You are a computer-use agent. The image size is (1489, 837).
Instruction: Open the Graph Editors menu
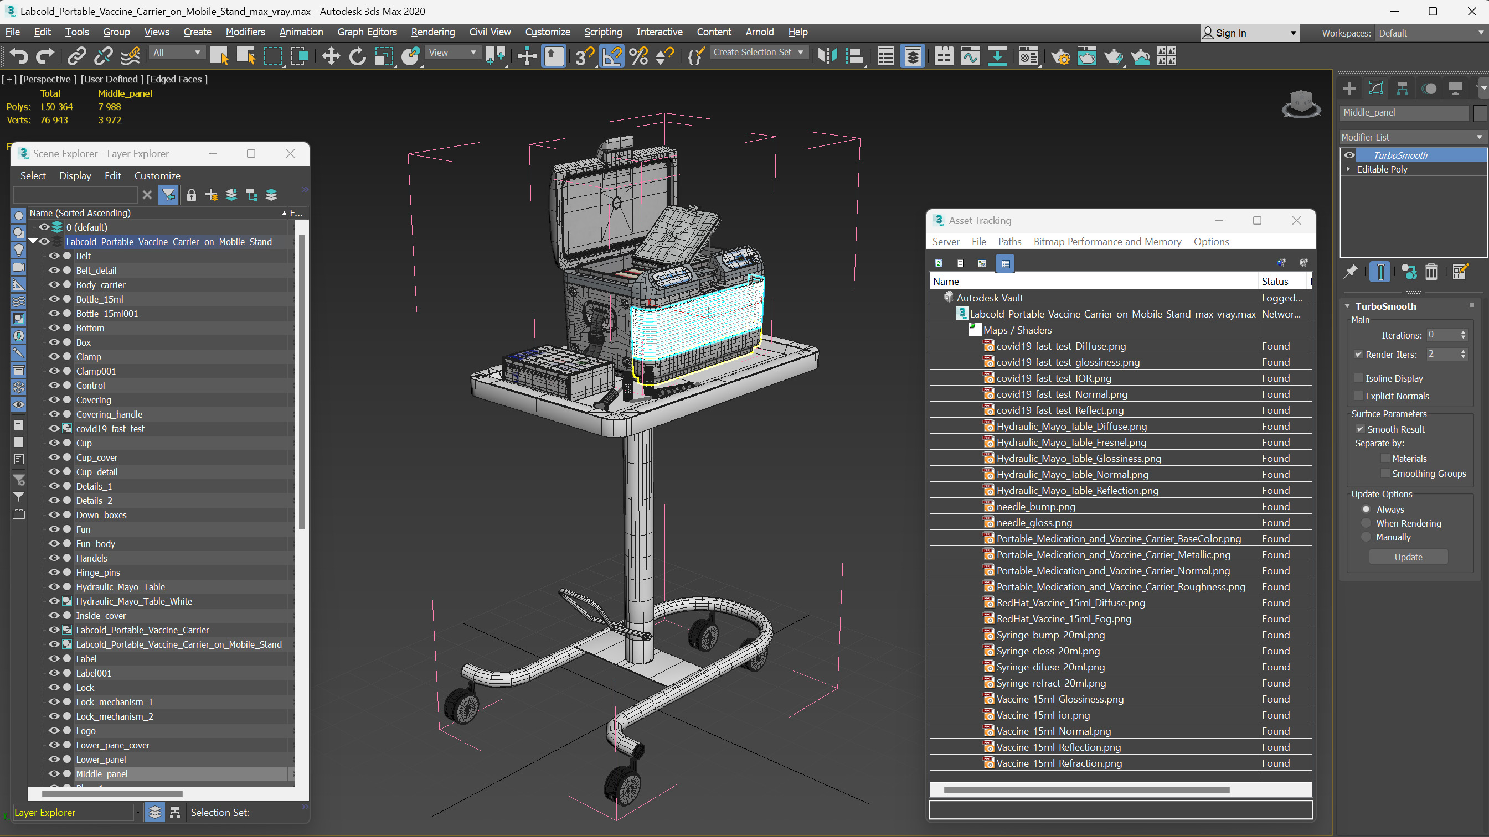pyautogui.click(x=367, y=32)
